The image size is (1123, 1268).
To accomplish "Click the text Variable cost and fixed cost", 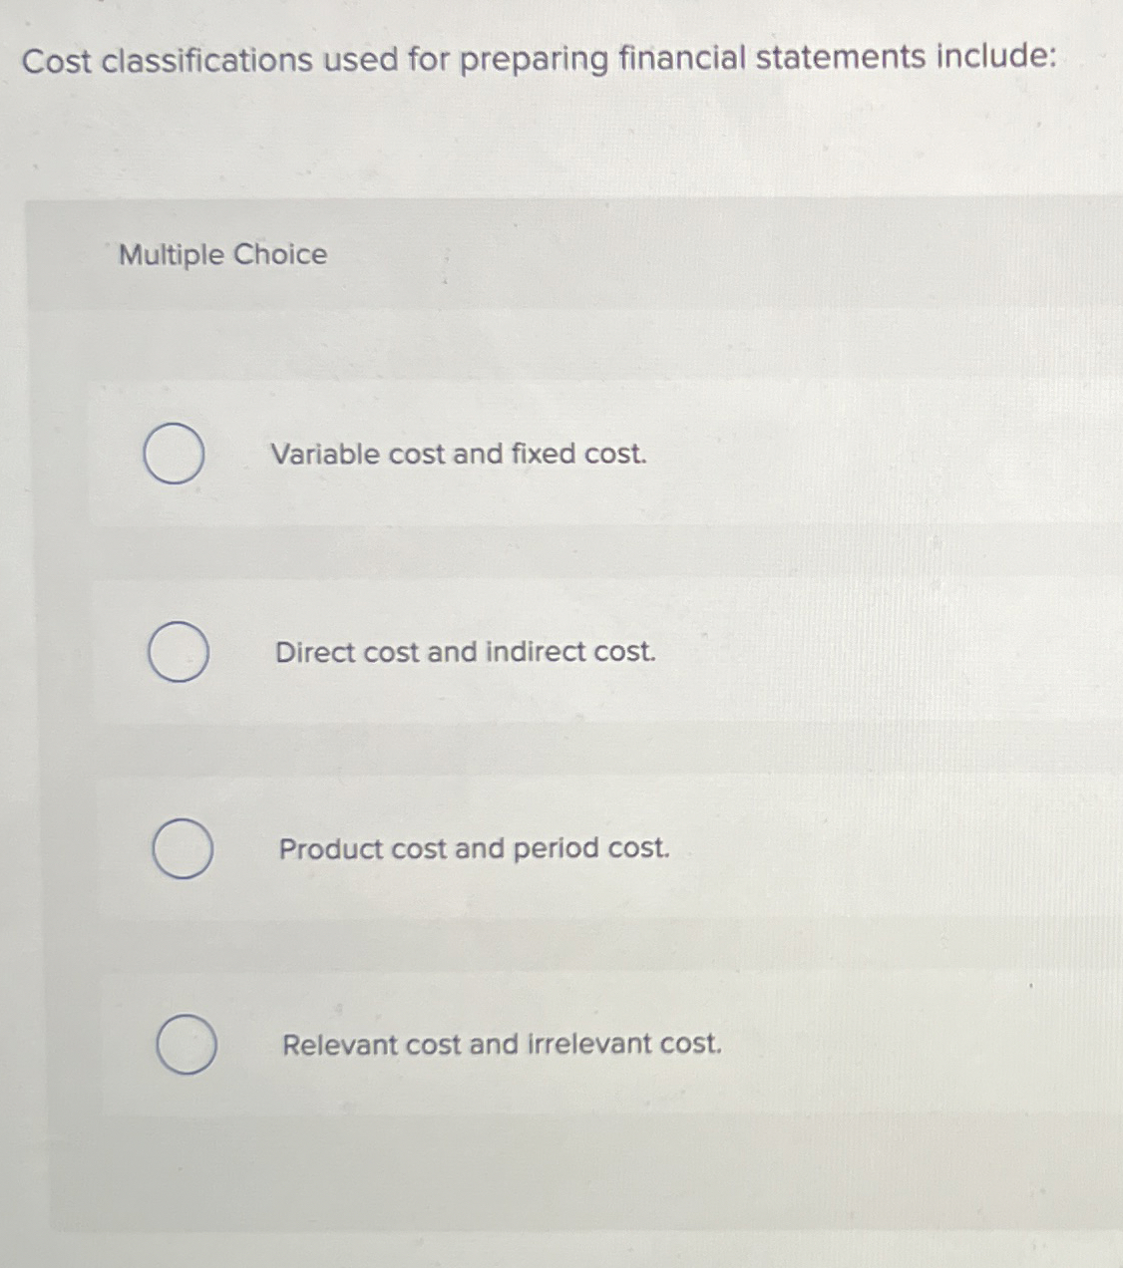I will click(460, 455).
